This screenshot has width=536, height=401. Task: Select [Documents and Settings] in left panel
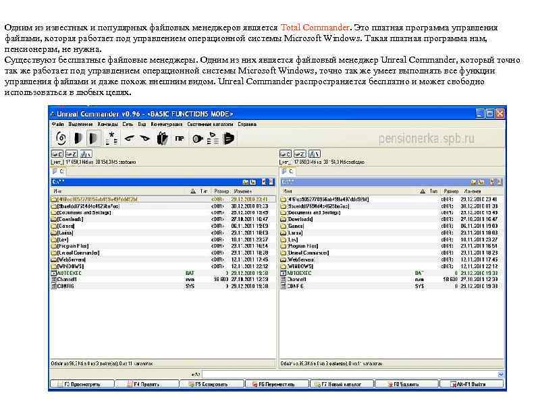[x=163, y=212]
